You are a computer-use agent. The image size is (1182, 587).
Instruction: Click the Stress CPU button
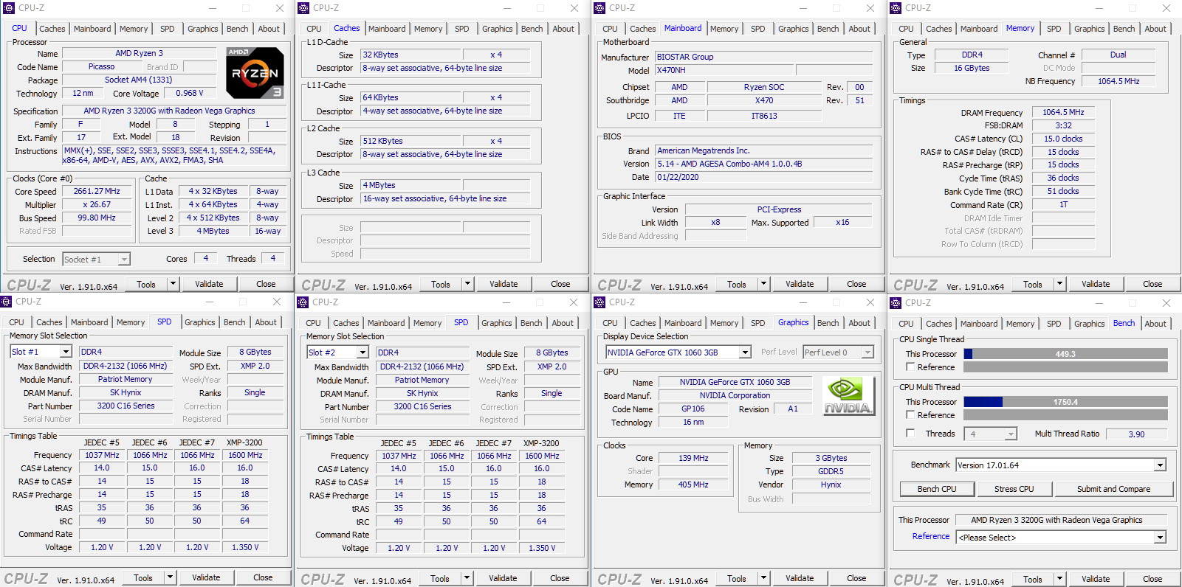[1014, 489]
